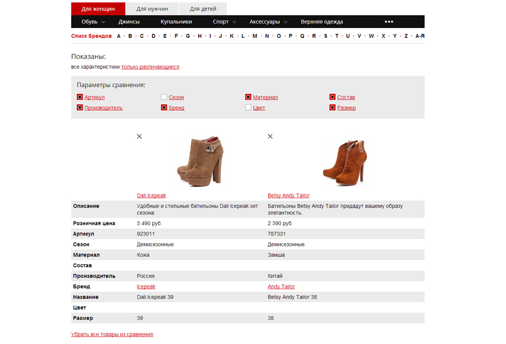Click the Сезон parameter link
This screenshot has height=344, width=506.
176,97
